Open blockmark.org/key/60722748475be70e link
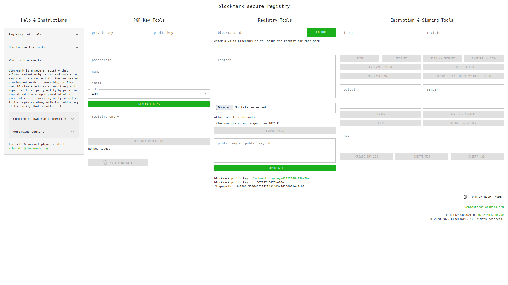The width and height of the screenshot is (508, 285). point(280,179)
